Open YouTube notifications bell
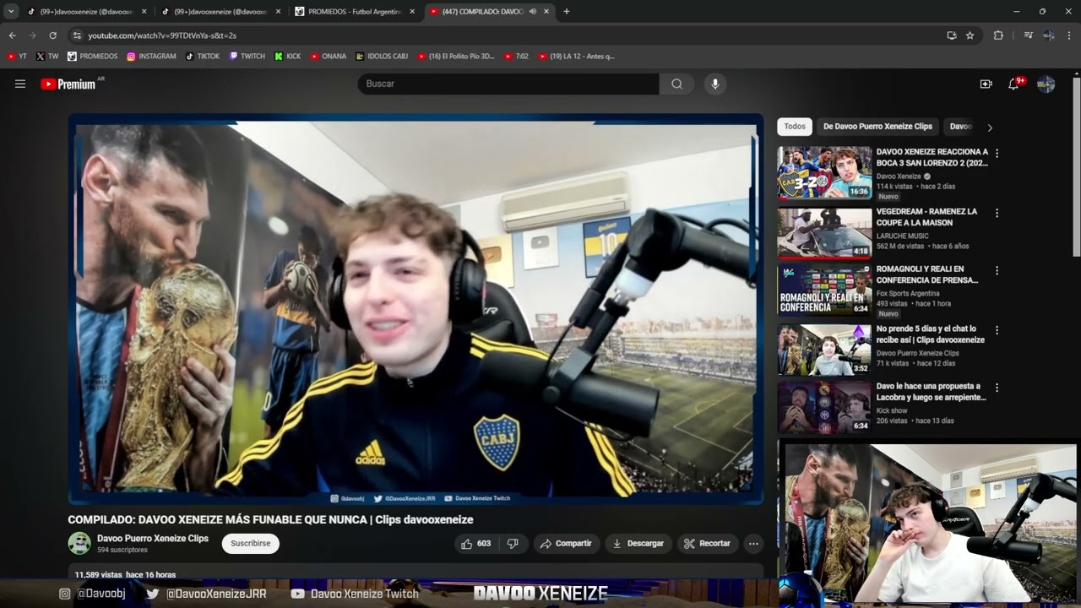The width and height of the screenshot is (1081, 608). point(1014,84)
